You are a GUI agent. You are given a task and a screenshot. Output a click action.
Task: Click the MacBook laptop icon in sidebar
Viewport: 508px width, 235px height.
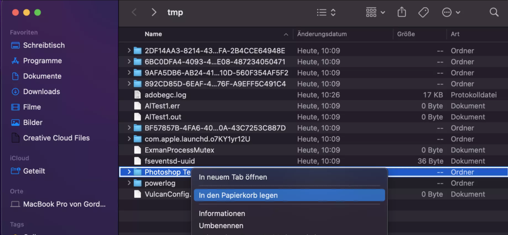coord(16,204)
